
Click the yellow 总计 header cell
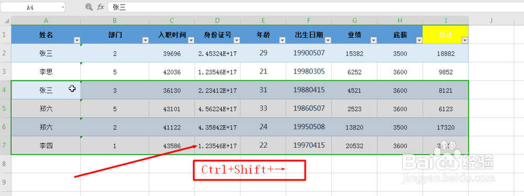(446, 35)
